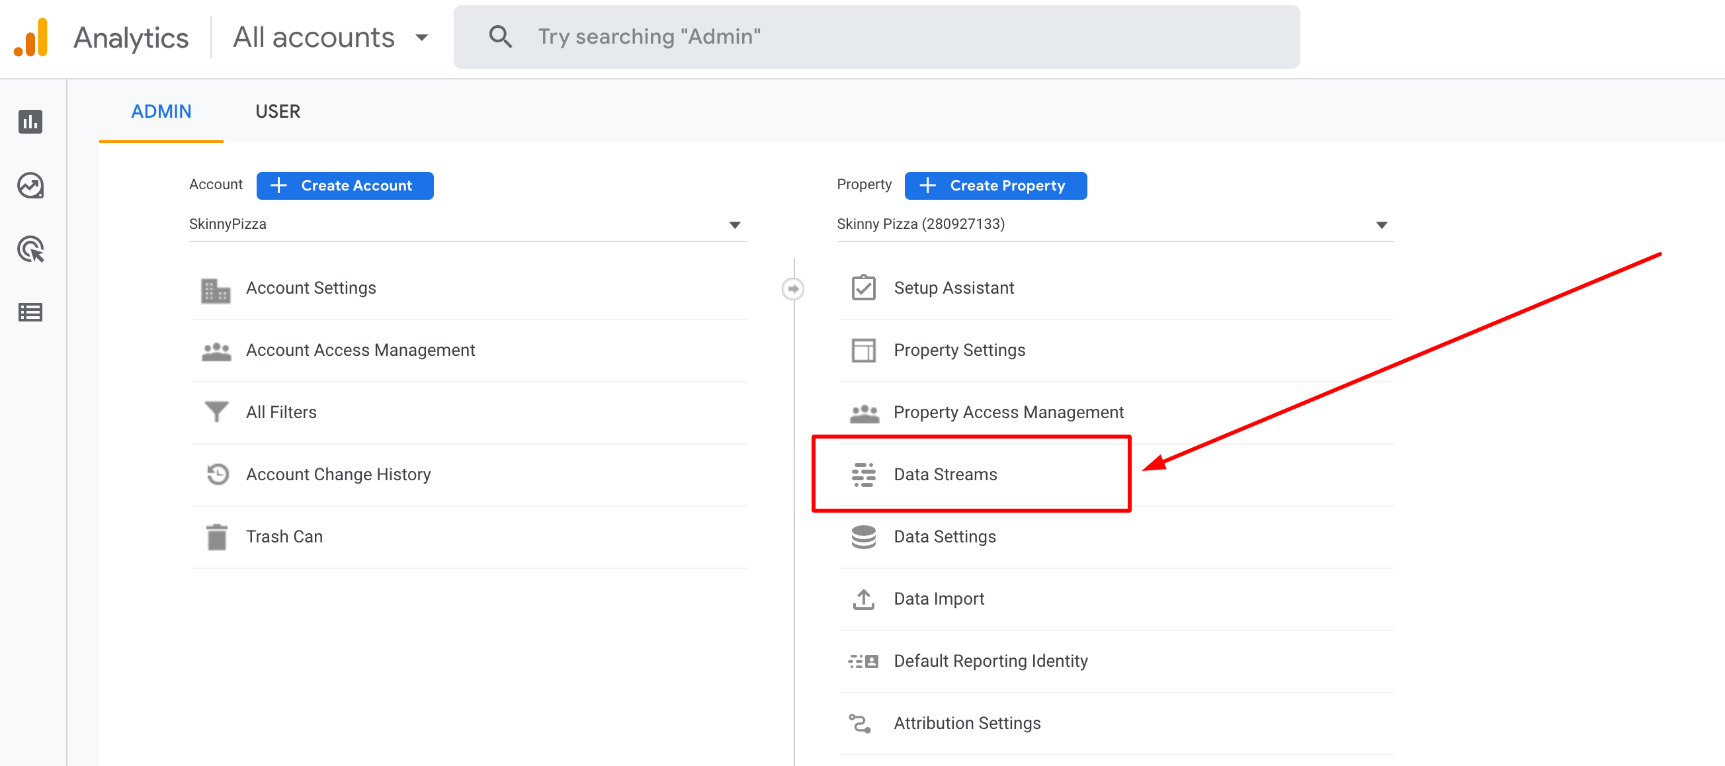
Task: Click the Data Settings database icon
Action: coord(863,537)
